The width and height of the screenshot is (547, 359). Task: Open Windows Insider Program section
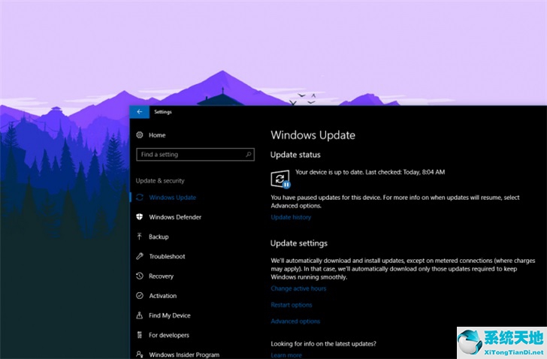point(184,354)
